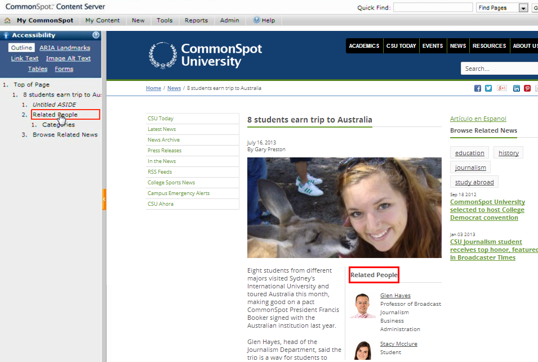Click the journalism tag
Image resolution: width=538 pixels, height=362 pixels.
tap(470, 168)
